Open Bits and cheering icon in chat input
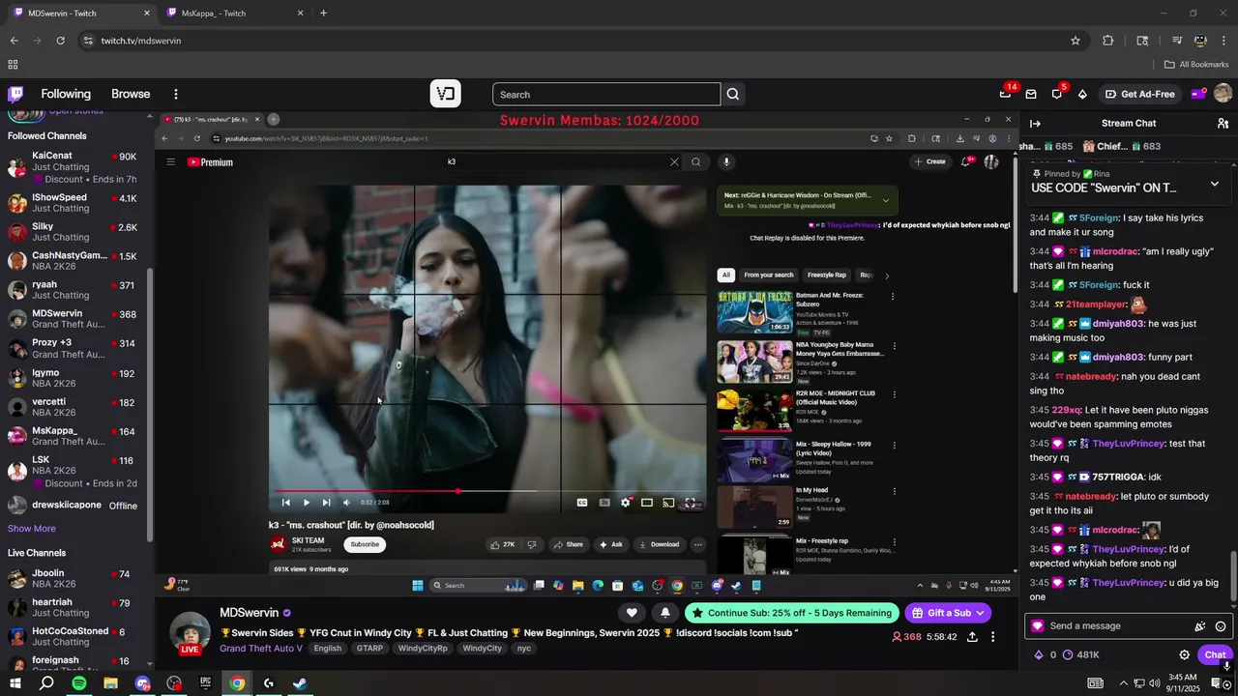Viewport: 1238px width, 696px height. click(1200, 626)
